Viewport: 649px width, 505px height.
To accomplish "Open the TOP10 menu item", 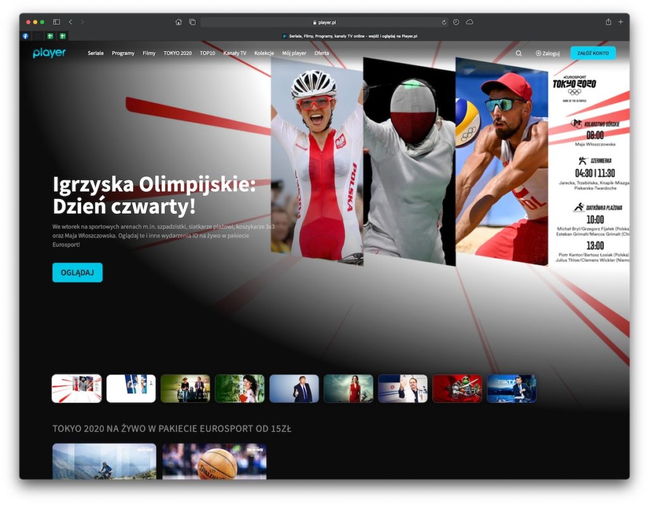I will [x=207, y=53].
